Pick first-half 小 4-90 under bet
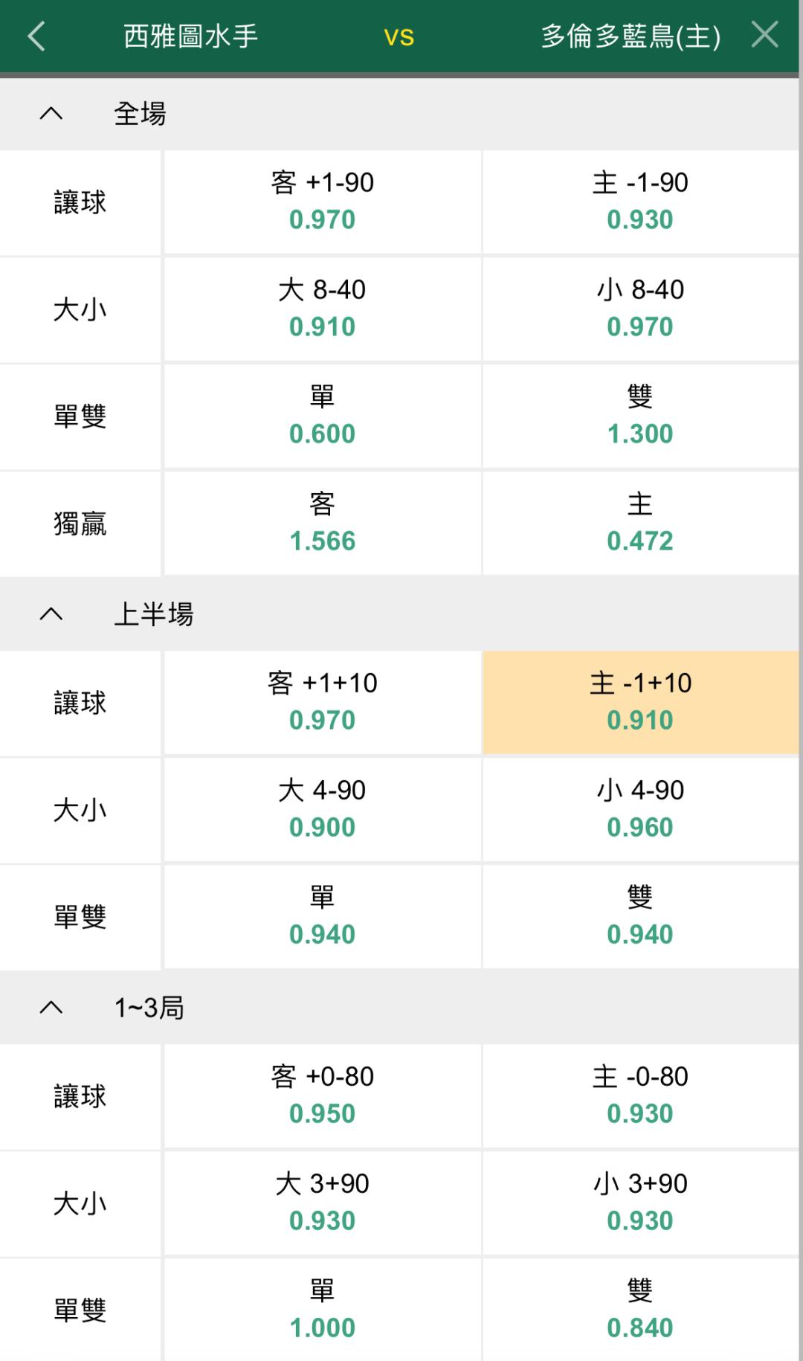803x1361 pixels. (x=640, y=809)
